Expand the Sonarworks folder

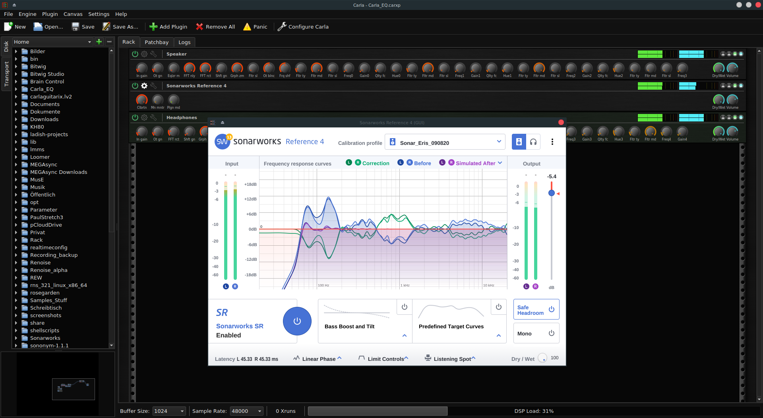click(16, 338)
